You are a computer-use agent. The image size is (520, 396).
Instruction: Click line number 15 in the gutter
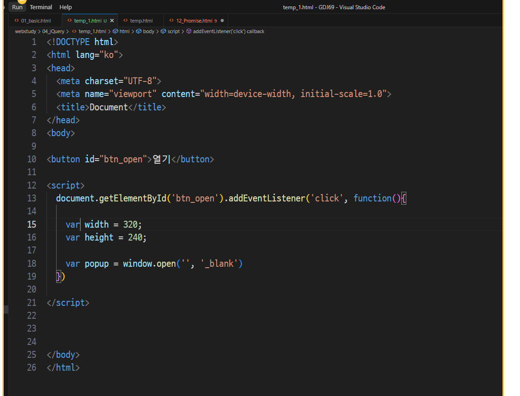click(32, 224)
